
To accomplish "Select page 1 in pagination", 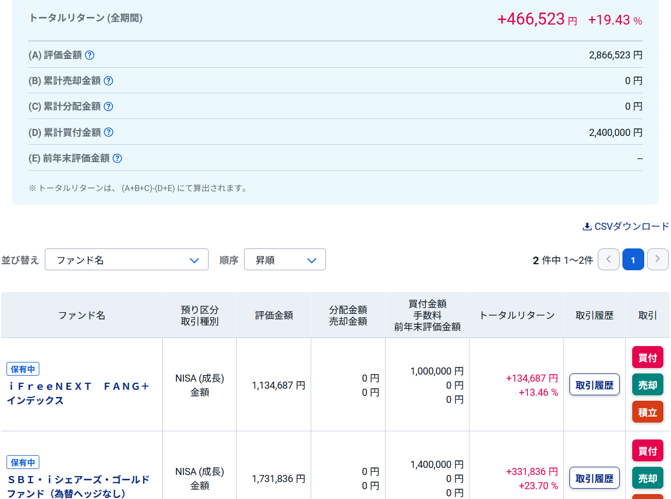I will click(x=633, y=259).
